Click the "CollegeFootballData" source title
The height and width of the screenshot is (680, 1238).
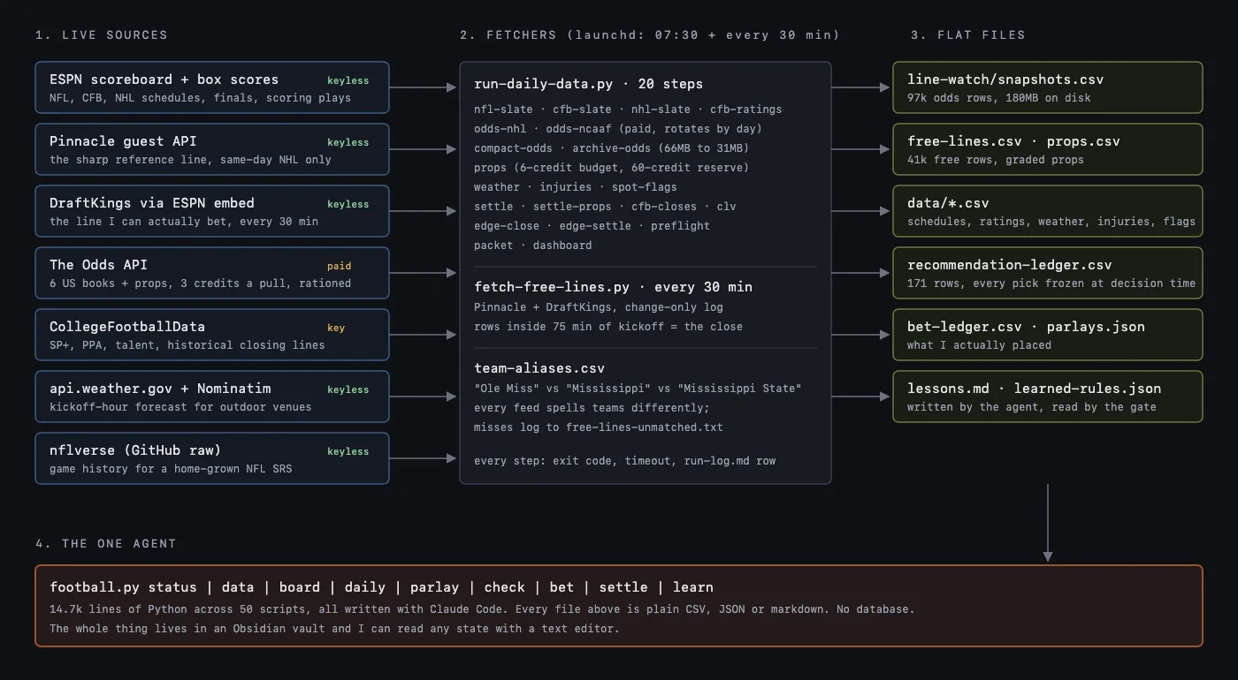(126, 327)
